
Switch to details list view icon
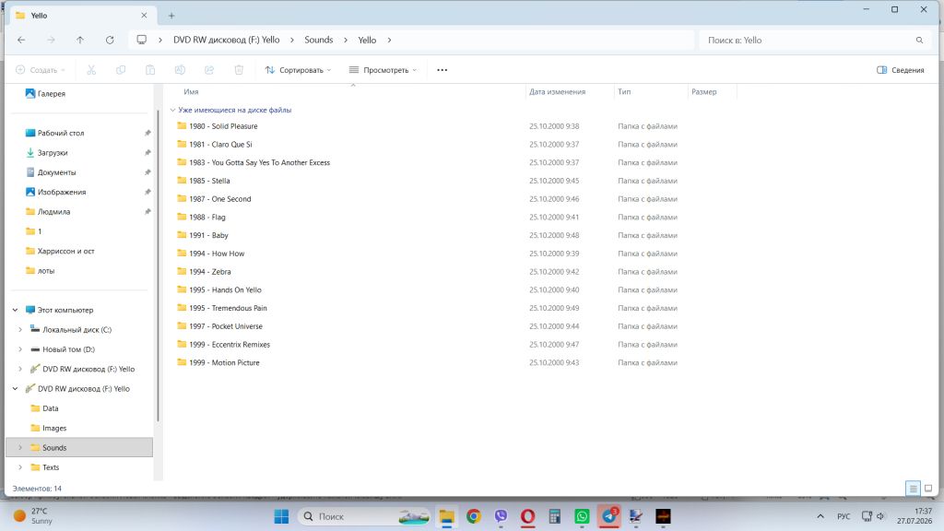click(914, 489)
